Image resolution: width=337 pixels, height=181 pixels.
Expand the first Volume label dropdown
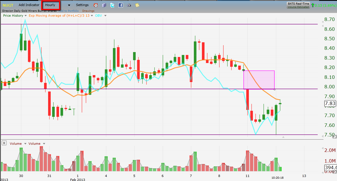(x=25, y=144)
